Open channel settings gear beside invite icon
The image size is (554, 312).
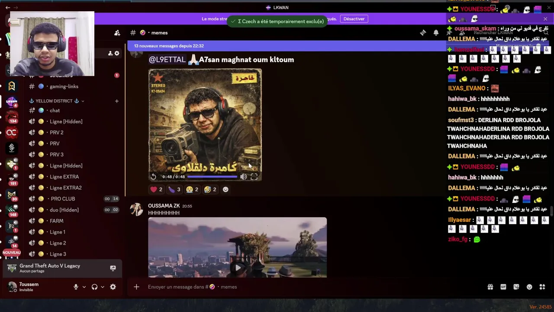coord(117,53)
